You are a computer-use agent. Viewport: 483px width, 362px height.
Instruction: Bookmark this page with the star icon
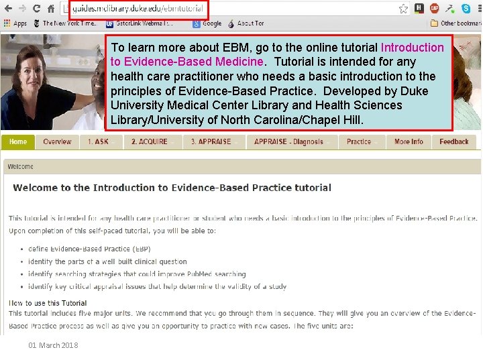pyautogui.click(x=403, y=9)
